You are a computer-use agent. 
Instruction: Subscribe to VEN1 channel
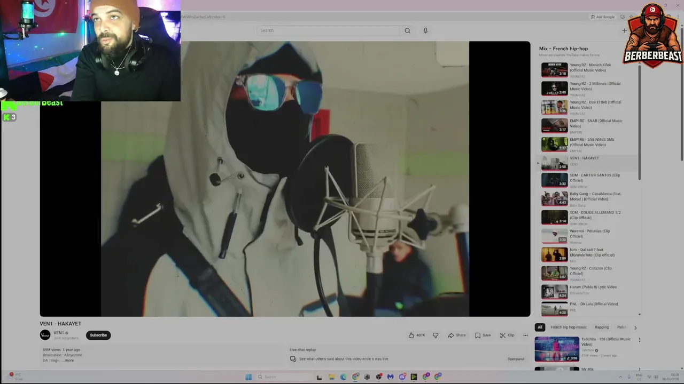coord(98,335)
